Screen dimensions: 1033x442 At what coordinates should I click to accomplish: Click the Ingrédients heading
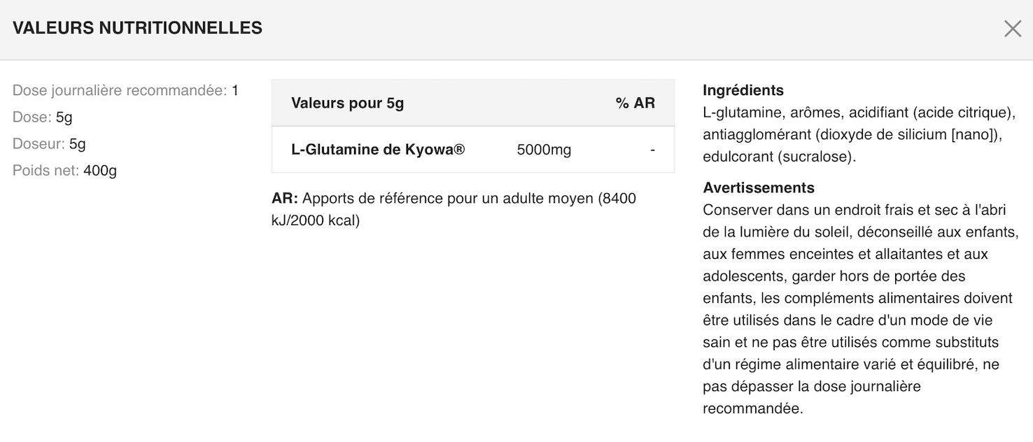[743, 90]
